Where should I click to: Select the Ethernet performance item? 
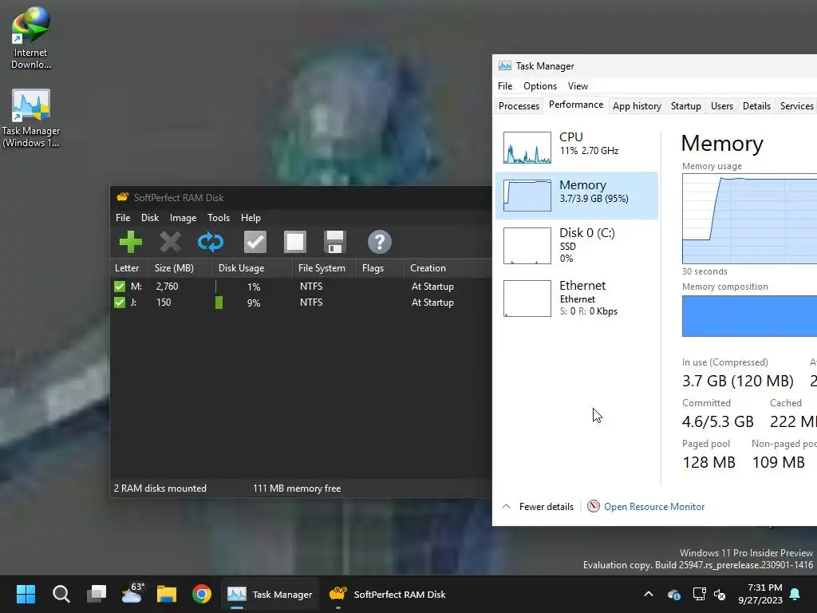click(x=577, y=299)
